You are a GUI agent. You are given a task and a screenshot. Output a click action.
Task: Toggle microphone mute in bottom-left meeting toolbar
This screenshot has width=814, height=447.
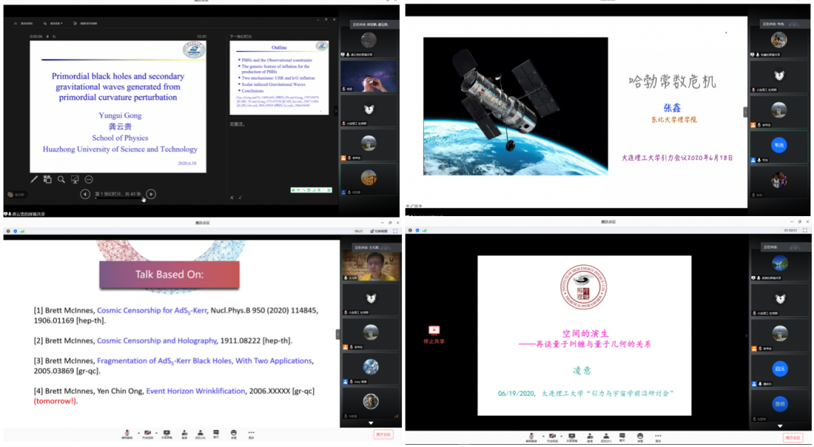pos(127,433)
